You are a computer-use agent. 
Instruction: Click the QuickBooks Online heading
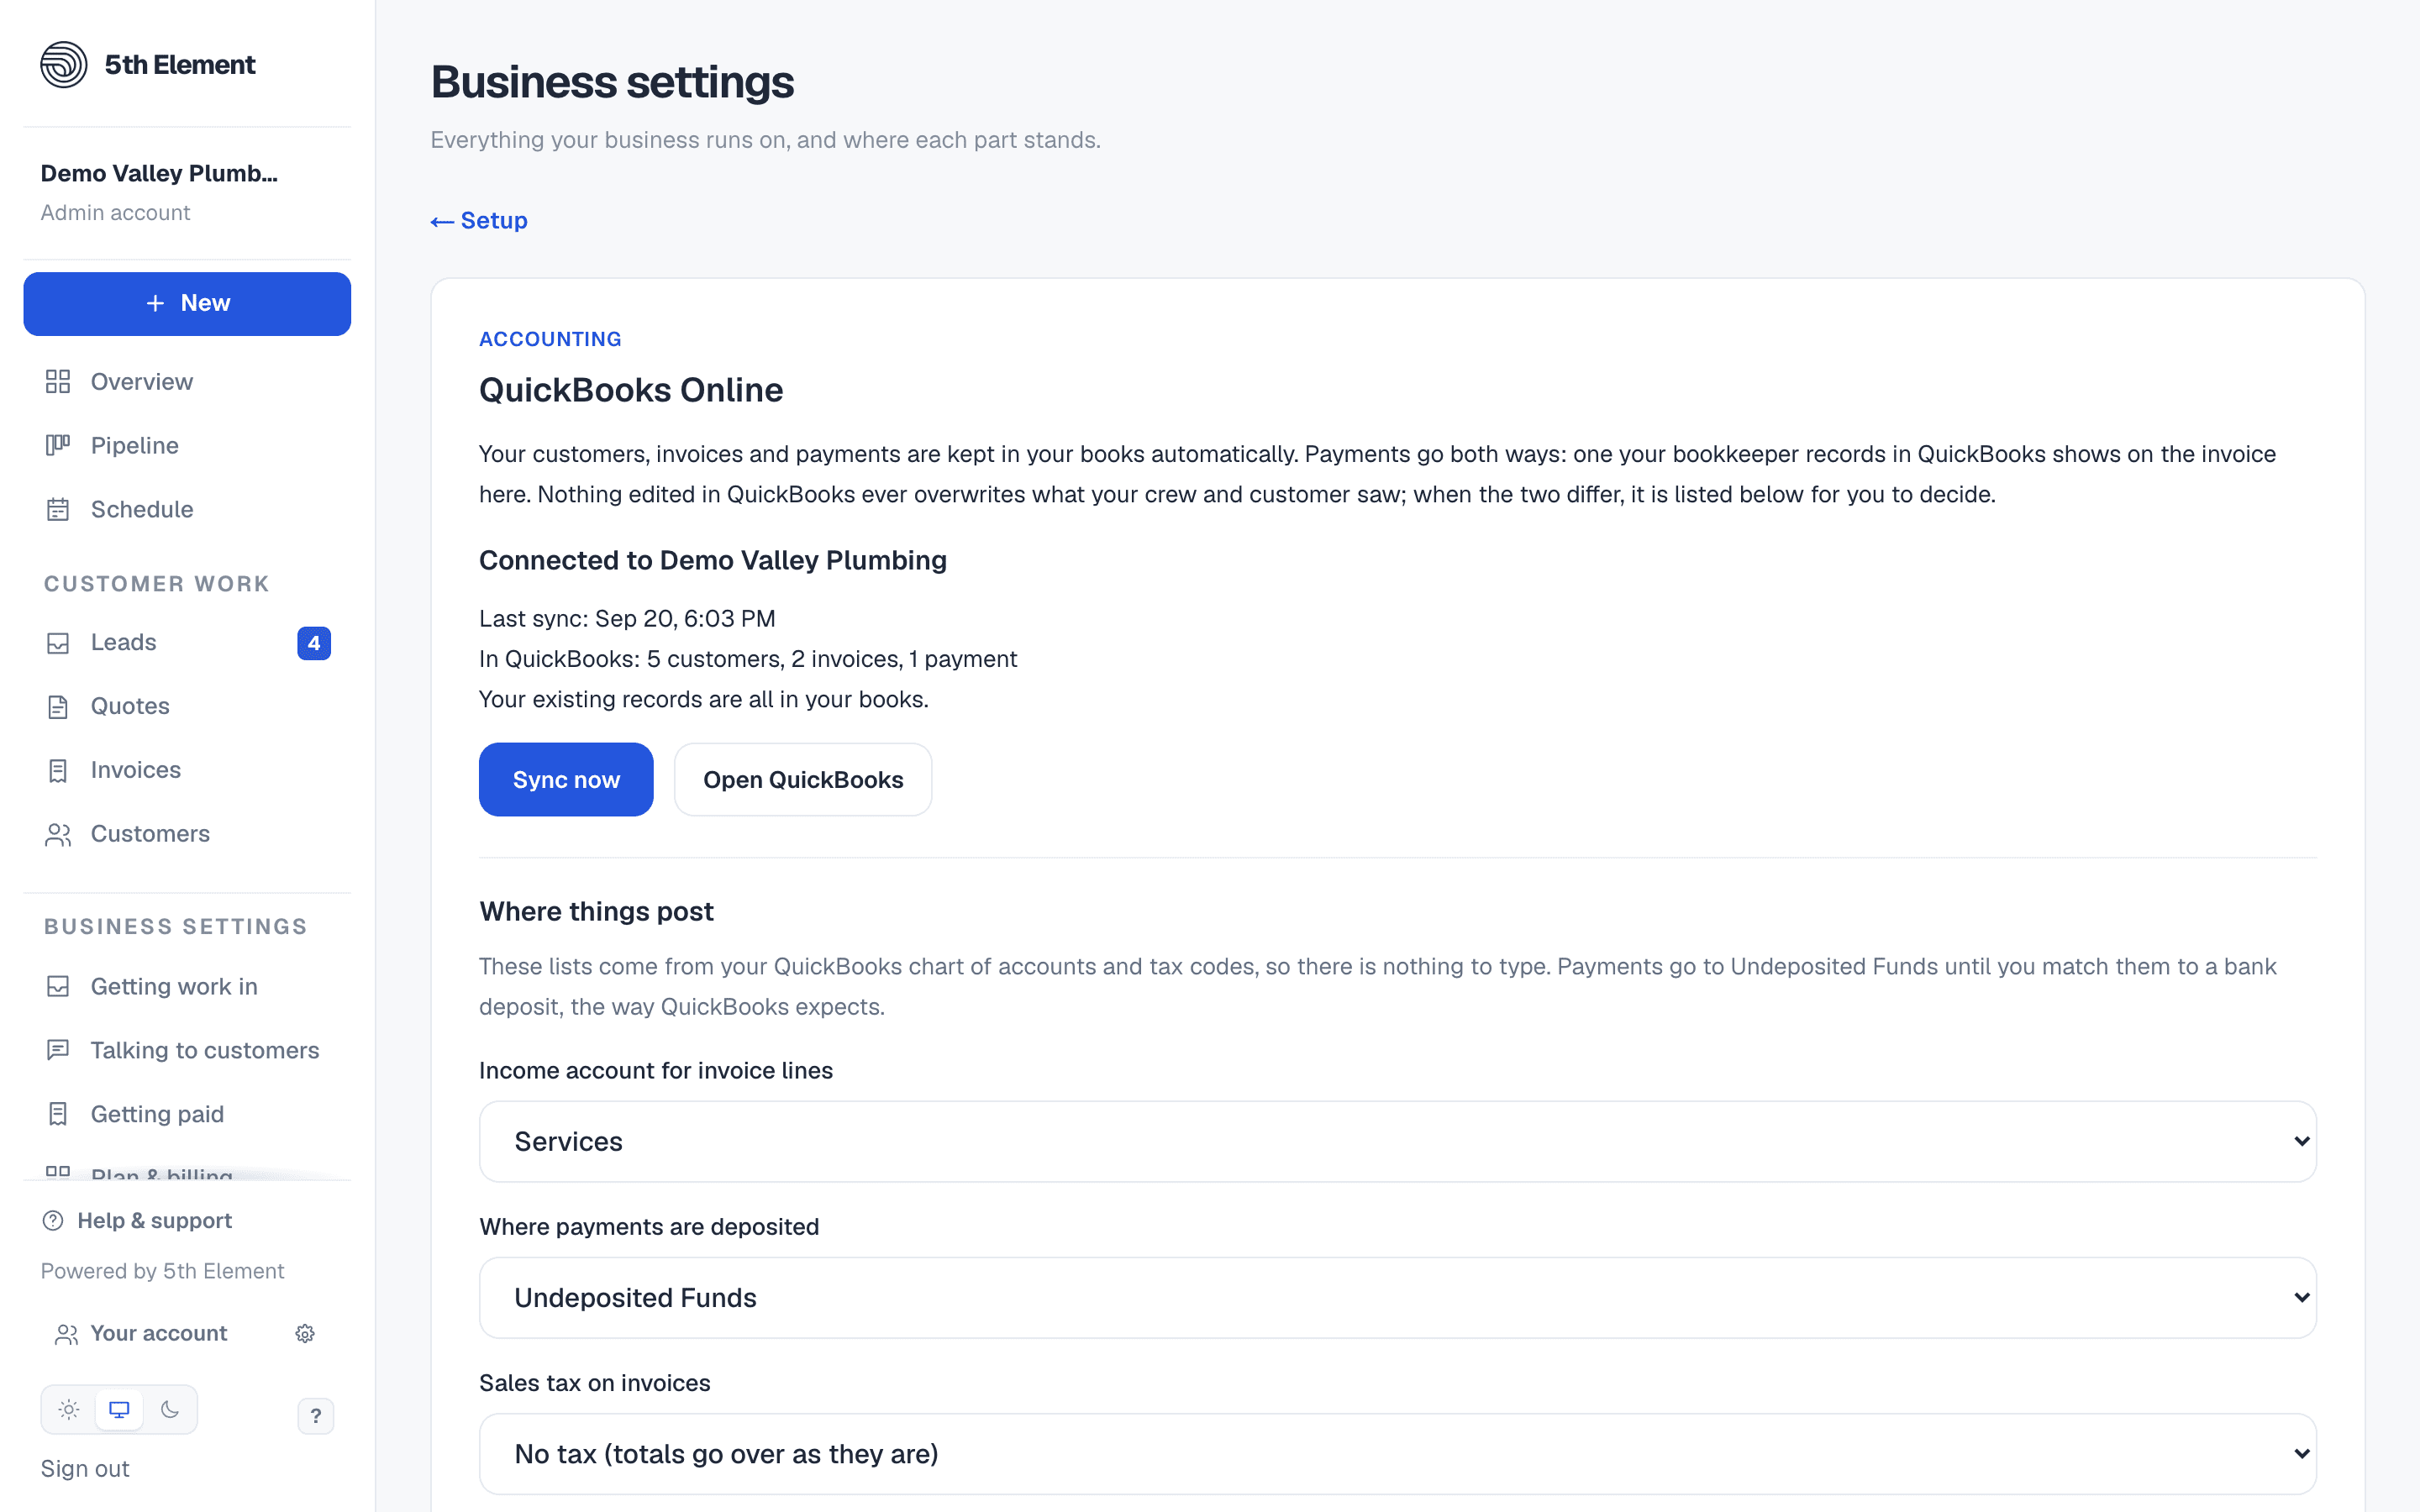coord(631,390)
